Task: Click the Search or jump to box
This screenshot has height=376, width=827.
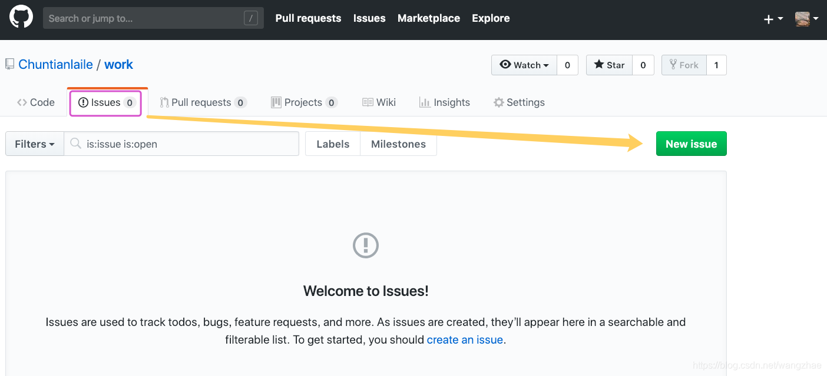Action: 153,18
